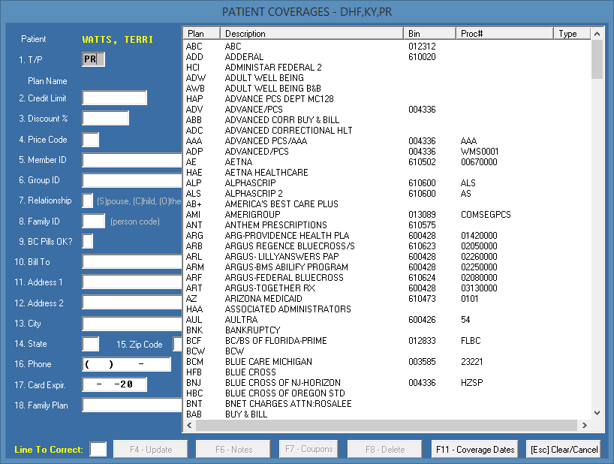
Task: Sort list by Plan column header
Action: click(x=202, y=34)
